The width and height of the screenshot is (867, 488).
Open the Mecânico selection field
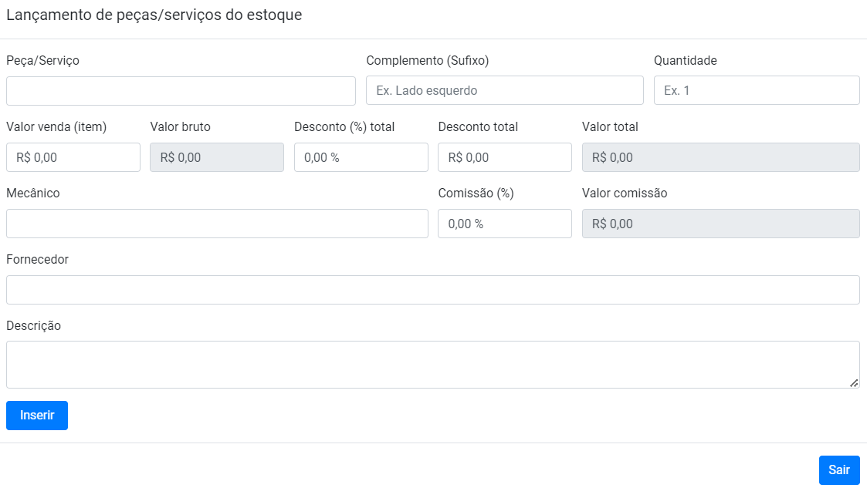coord(217,224)
